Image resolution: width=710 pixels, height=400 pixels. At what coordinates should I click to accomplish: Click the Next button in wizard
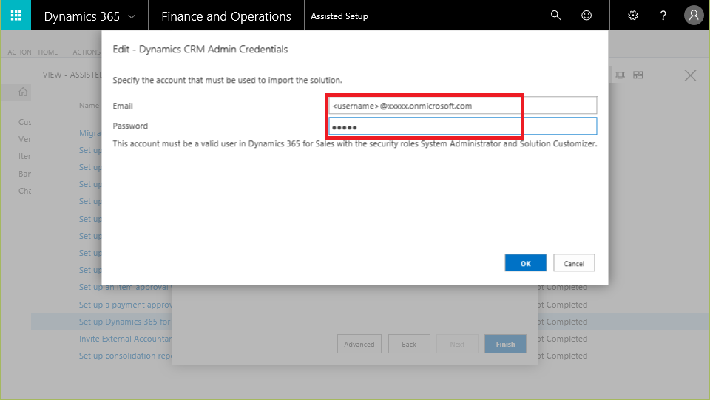457,344
